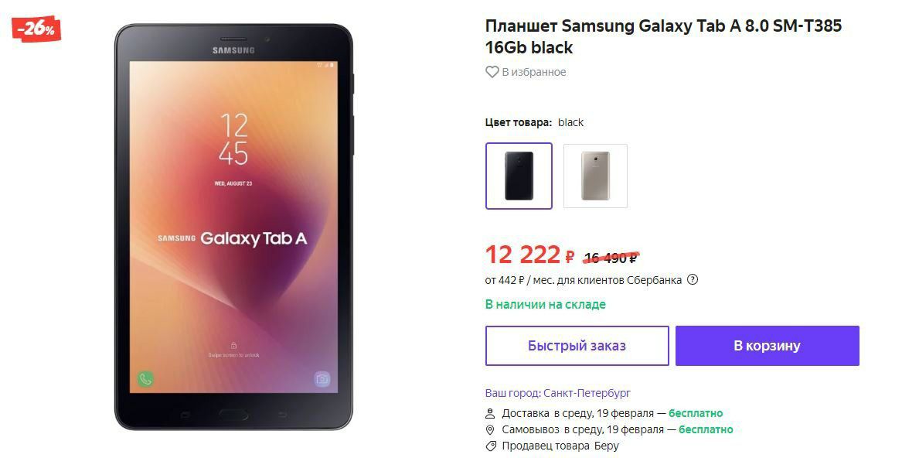Click the crossed-out 16 490 ₽ old price
Image resolution: width=902 pixels, height=458 pixels.
tap(611, 258)
